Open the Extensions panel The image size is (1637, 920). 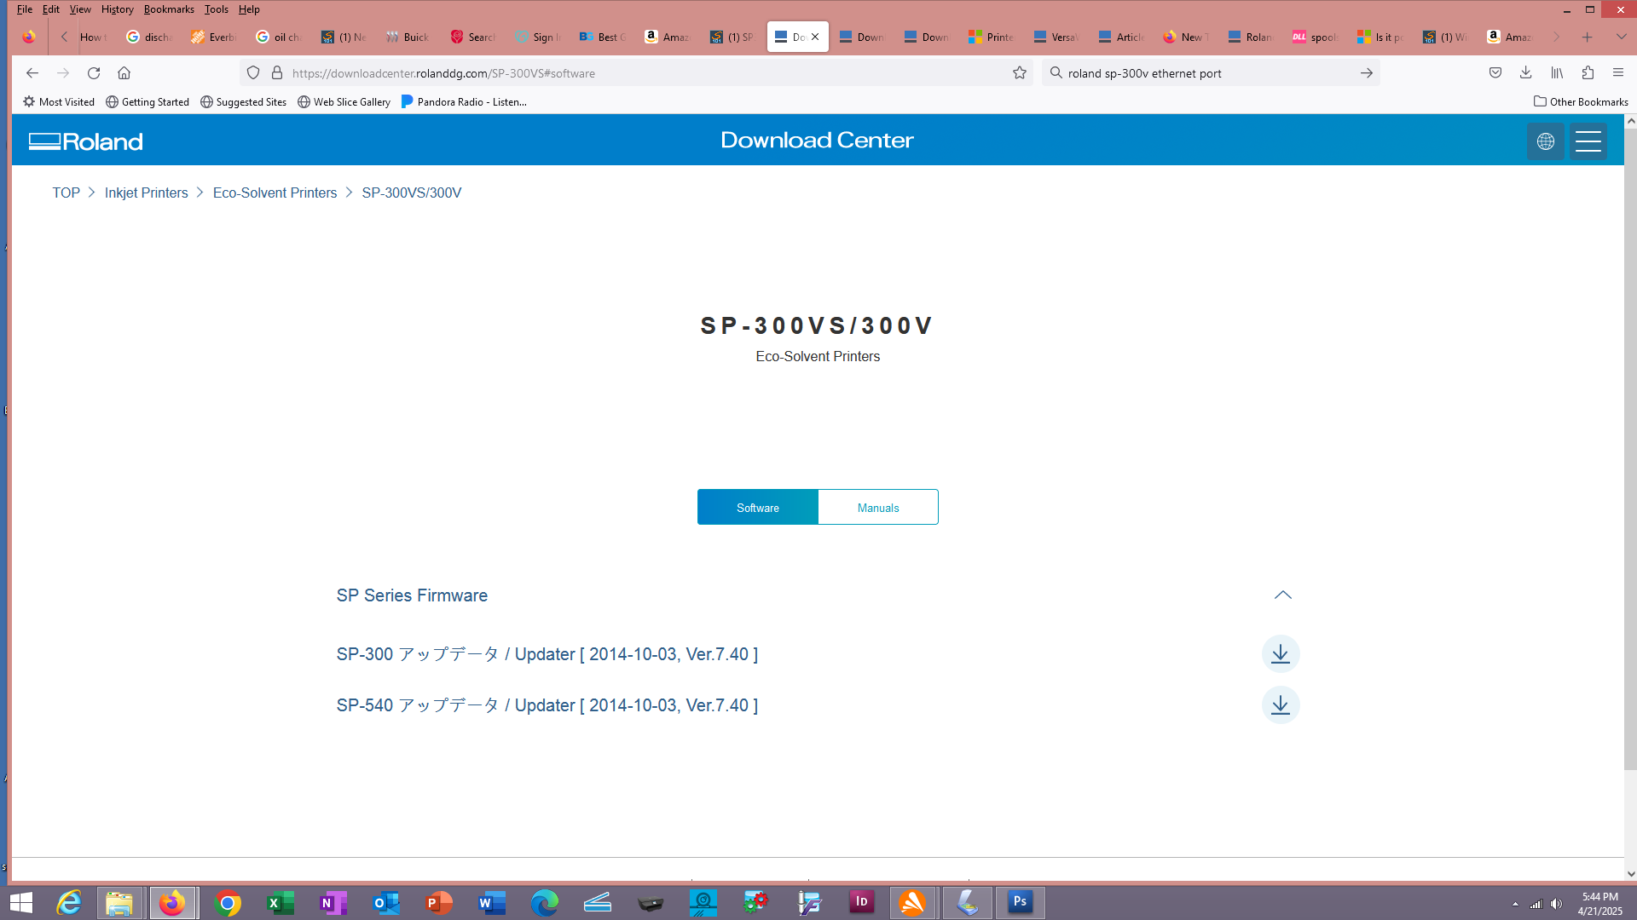pos(1587,73)
